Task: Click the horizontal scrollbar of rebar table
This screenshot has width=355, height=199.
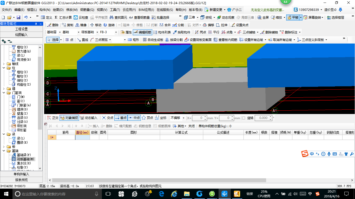Action: (159, 180)
